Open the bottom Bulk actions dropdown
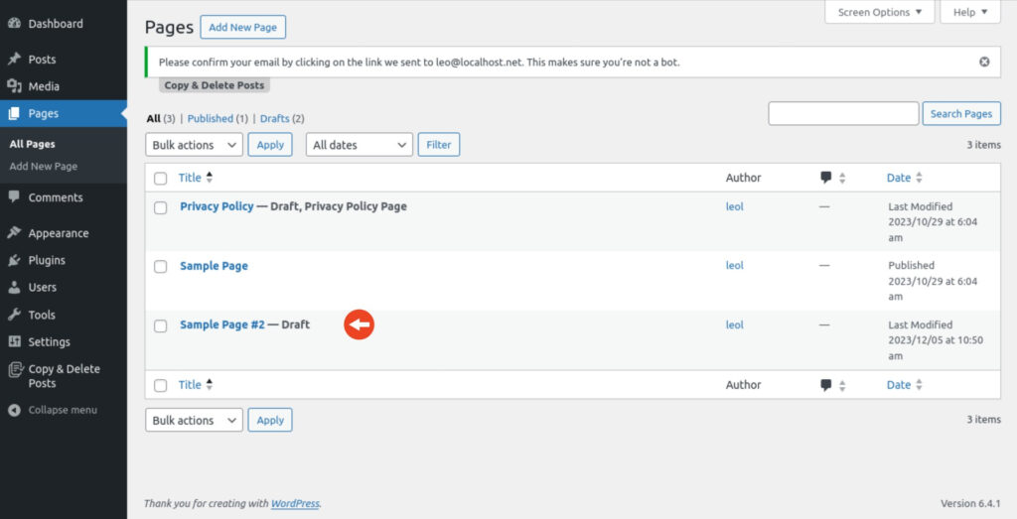The width and height of the screenshot is (1017, 519). (194, 420)
